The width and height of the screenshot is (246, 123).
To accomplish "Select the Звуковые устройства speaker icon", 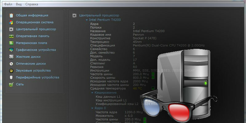I will tap(11, 71).
